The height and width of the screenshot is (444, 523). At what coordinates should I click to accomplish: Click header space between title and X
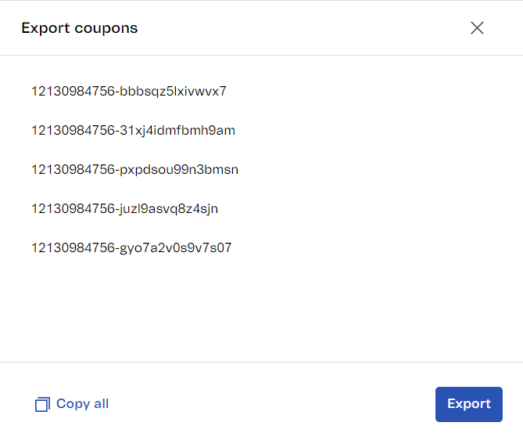(x=305, y=28)
